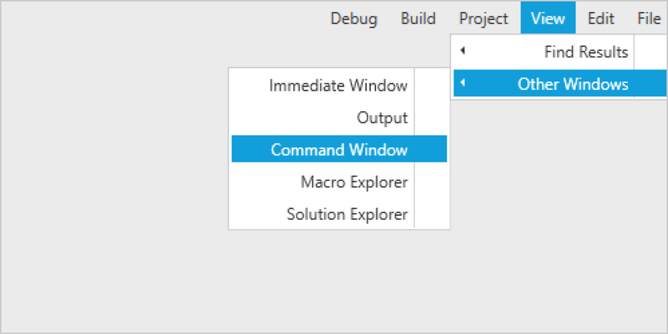Click the icon slot beside Command Window

tap(431, 150)
